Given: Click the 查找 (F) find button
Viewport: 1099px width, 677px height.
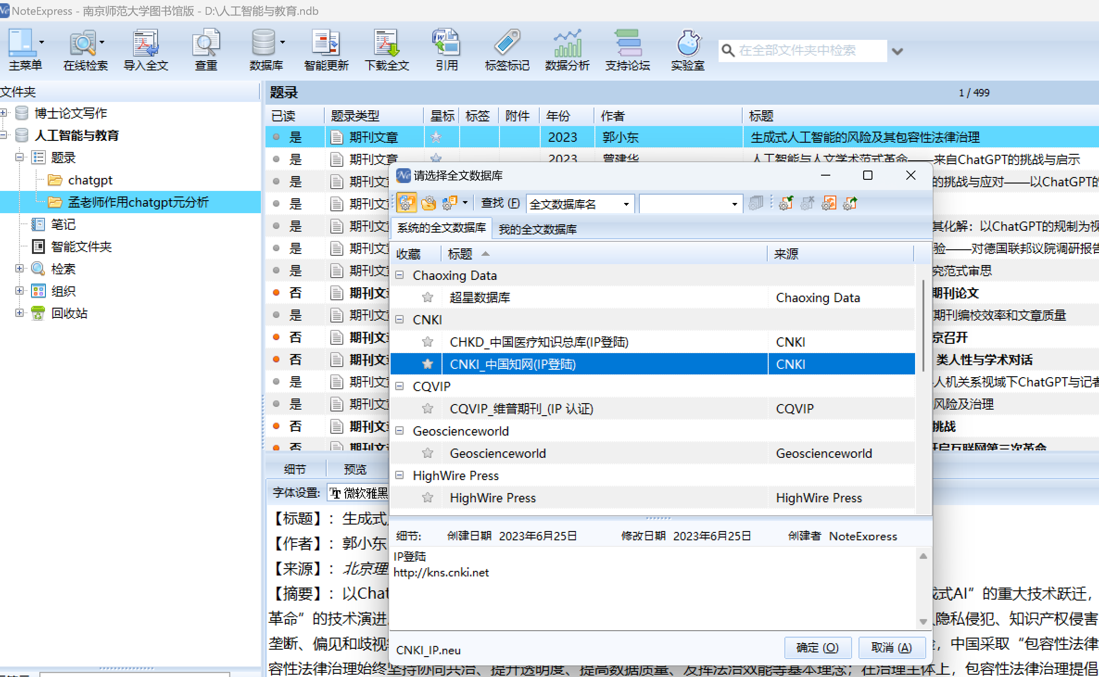Looking at the screenshot, I should click(500, 203).
